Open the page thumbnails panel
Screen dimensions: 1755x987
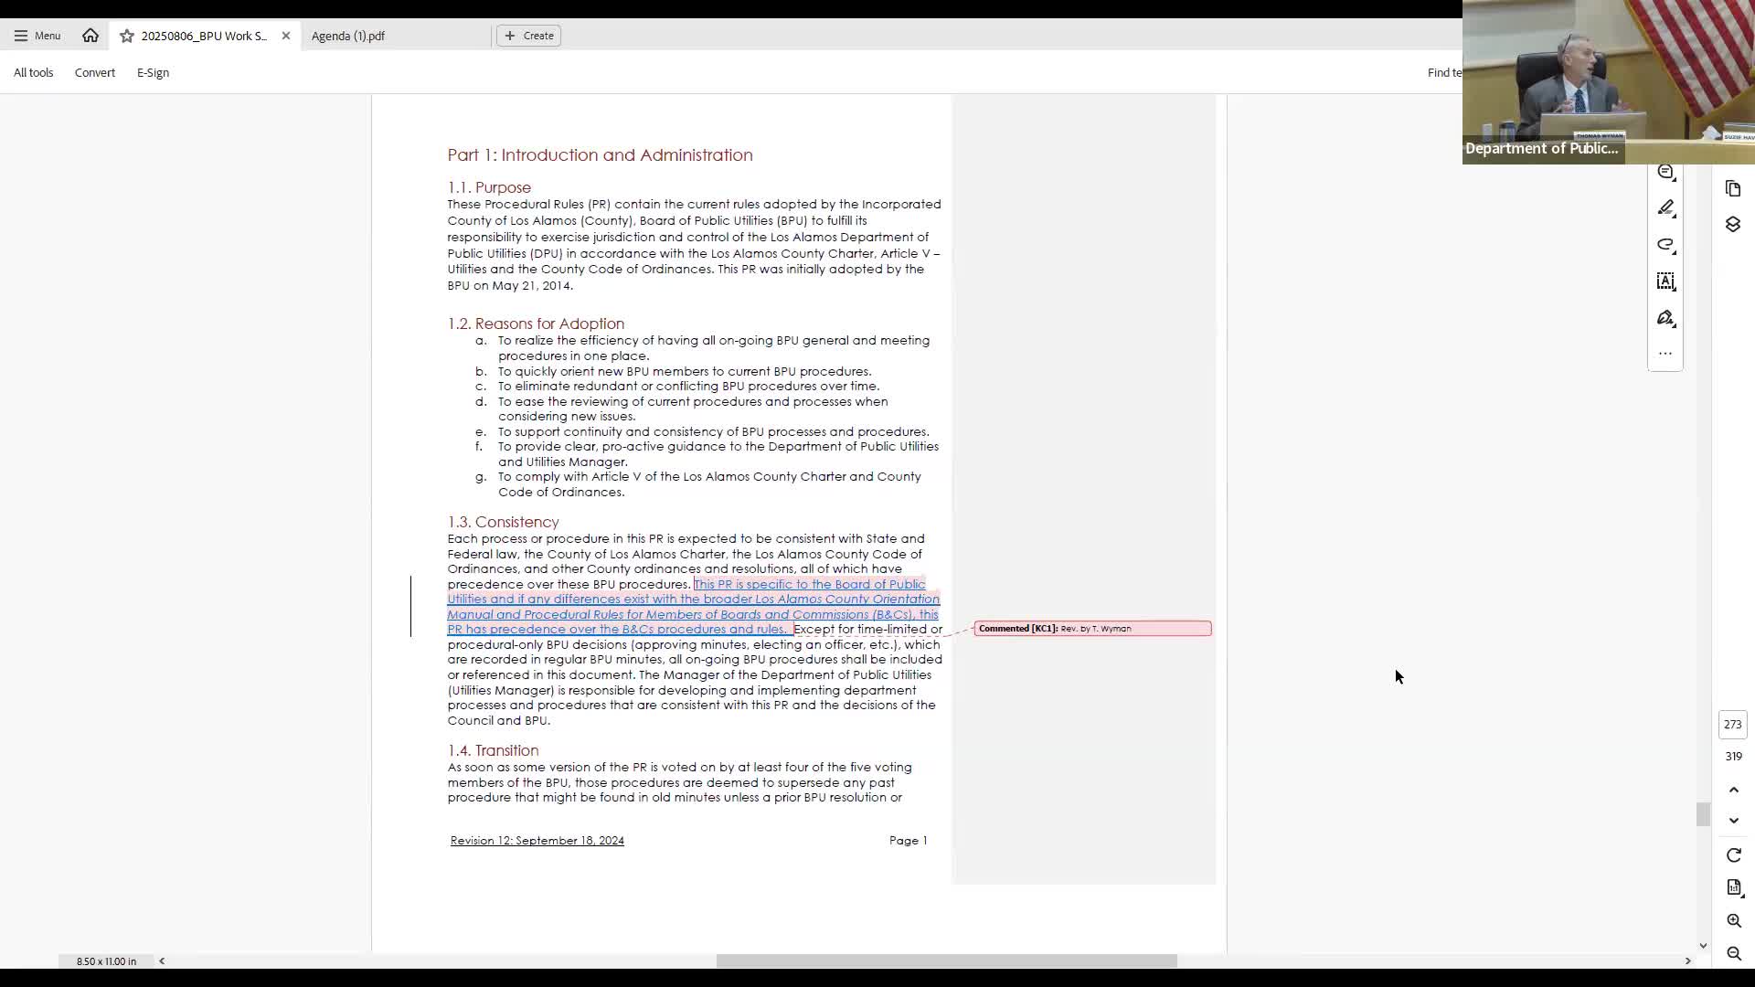click(x=1733, y=189)
